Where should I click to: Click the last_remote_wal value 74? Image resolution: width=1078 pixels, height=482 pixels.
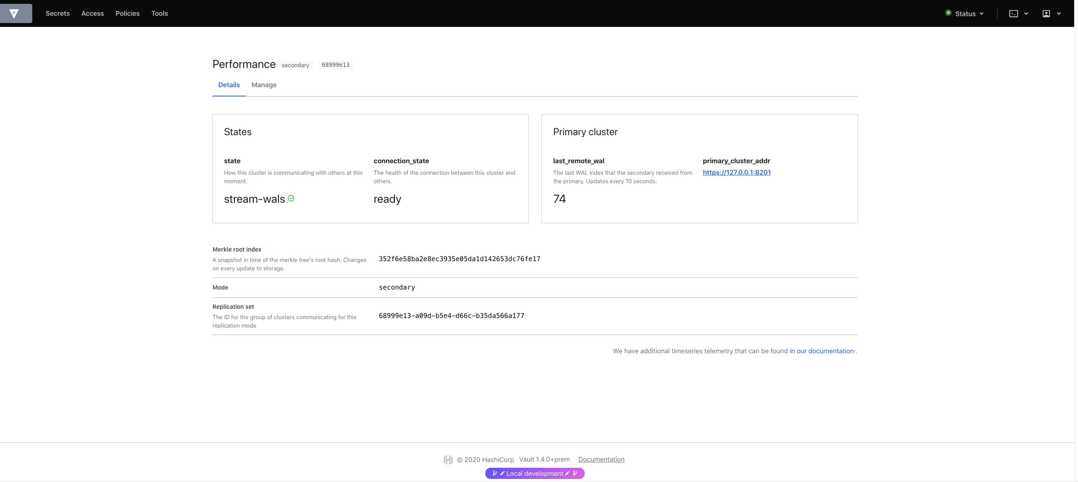coord(559,199)
